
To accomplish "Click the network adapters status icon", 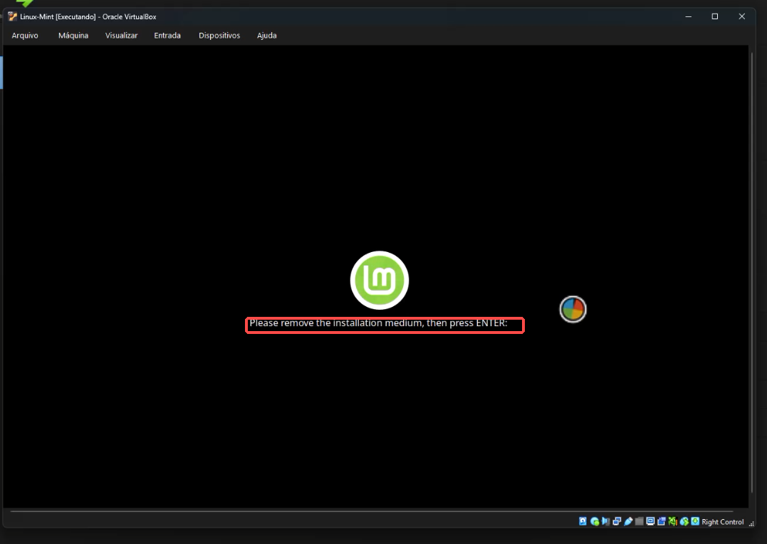I will pyautogui.click(x=617, y=521).
